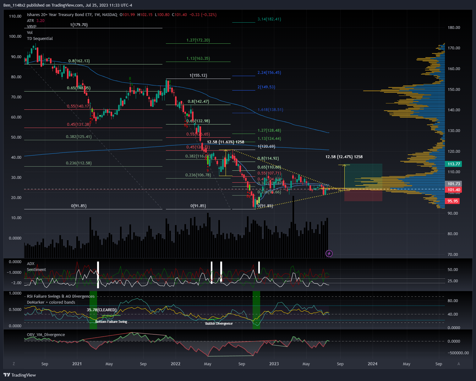The height and width of the screenshot is (381, 476).
Task: Click the 0.65(132.98) Fibonacci label
Action: pyautogui.click(x=198, y=121)
